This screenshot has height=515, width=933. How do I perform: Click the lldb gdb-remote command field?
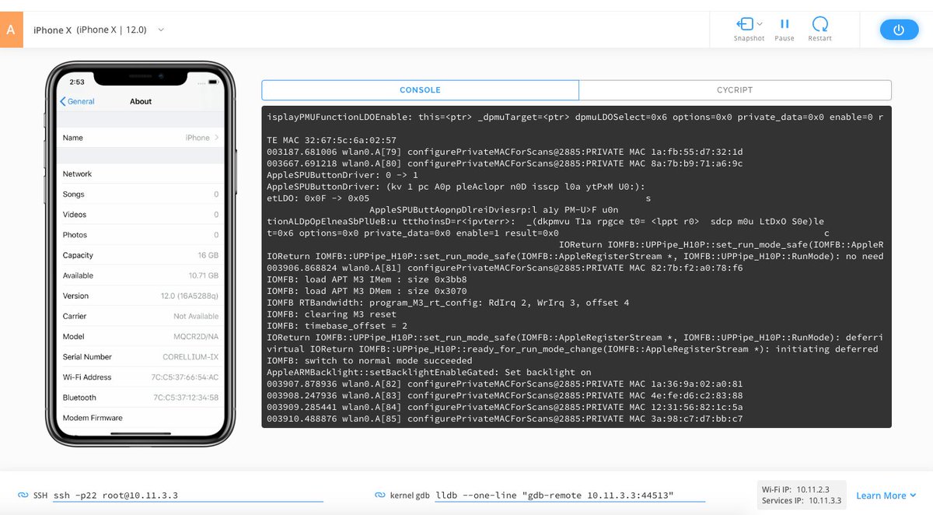click(x=570, y=496)
